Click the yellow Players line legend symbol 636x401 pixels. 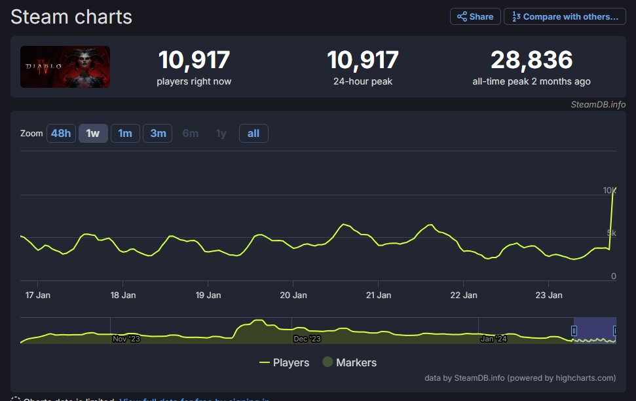[x=265, y=362]
